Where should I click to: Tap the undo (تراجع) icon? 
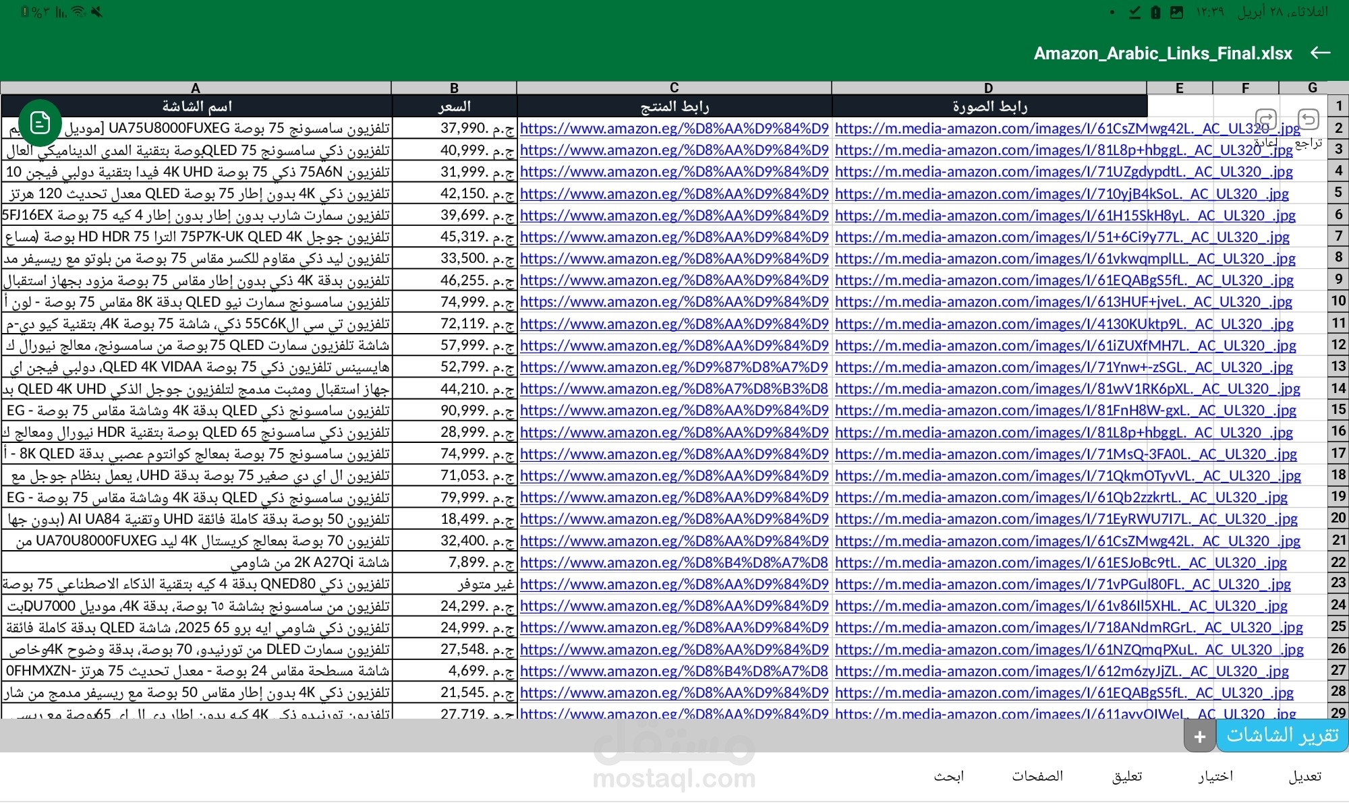[x=1309, y=120]
